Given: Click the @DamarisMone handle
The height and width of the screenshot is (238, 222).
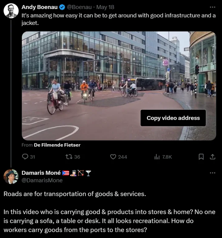Looking at the screenshot, I should point(42,180).
